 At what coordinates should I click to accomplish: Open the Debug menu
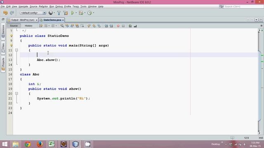[x=59, y=7]
